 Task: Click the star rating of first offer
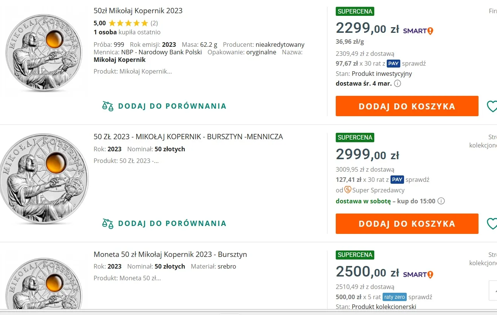(x=128, y=23)
